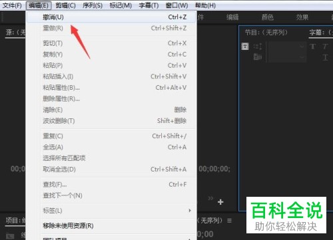Open the 剪辑(C) menu

point(65,5)
